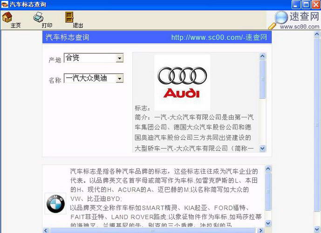The height and width of the screenshot is (233, 321).
Task: Click the line starting FAIT菲亚特
Action: click(x=165, y=217)
